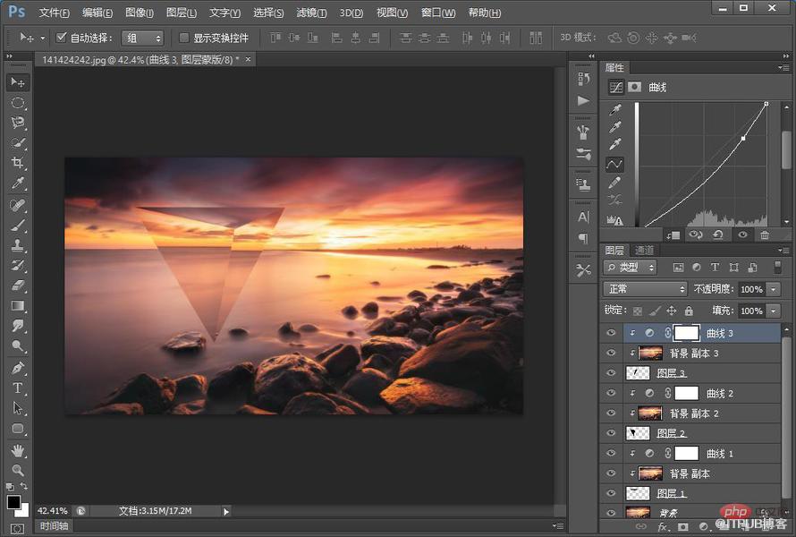The width and height of the screenshot is (796, 537).
Task: Open the 图像 menu
Action: click(140, 13)
